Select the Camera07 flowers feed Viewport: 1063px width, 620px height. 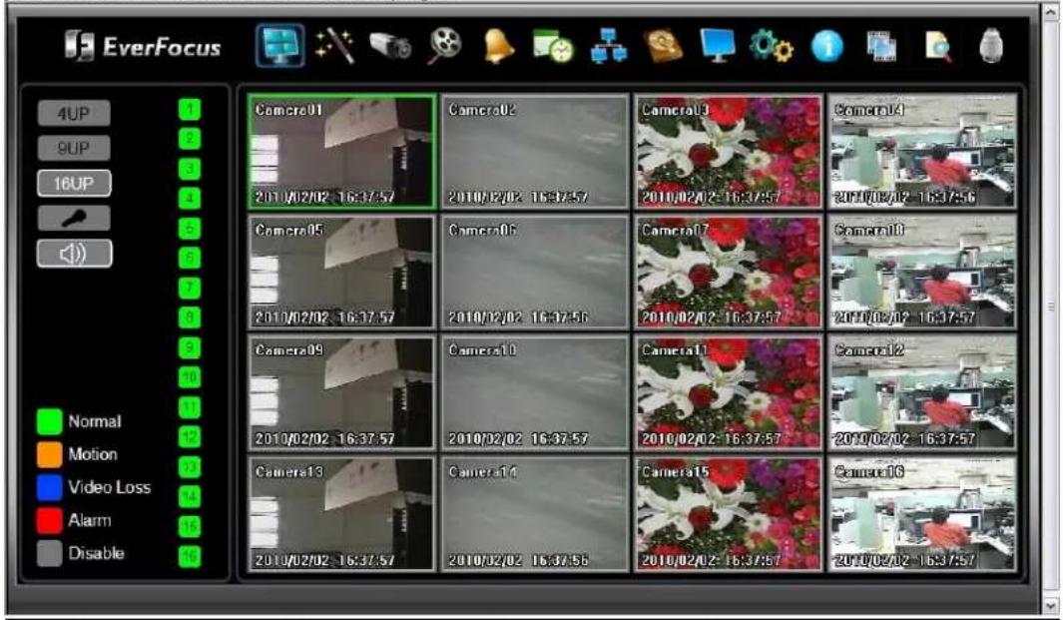pyautogui.click(x=728, y=272)
